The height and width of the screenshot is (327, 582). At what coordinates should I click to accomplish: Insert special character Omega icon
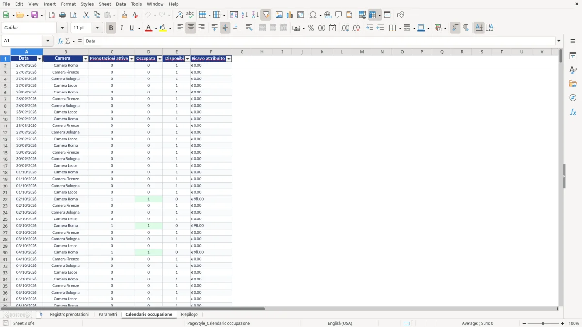coord(313,15)
